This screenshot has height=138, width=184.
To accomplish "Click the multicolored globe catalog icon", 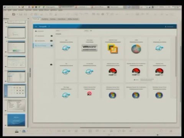I will (136, 49).
